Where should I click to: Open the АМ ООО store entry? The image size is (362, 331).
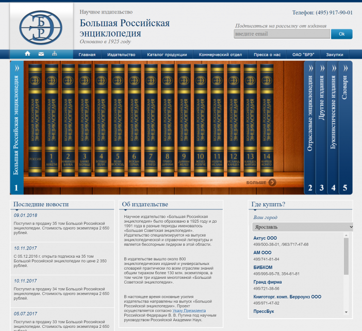262,253
